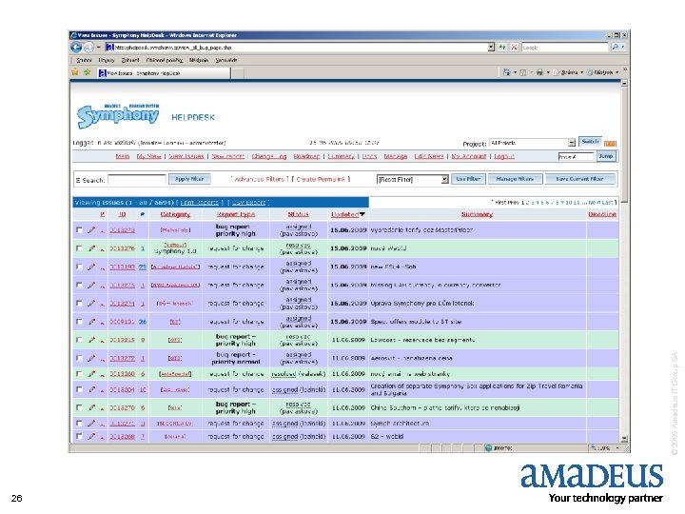The image size is (685, 514).
Task: Open the Favorites Center star icon
Action: [75, 72]
